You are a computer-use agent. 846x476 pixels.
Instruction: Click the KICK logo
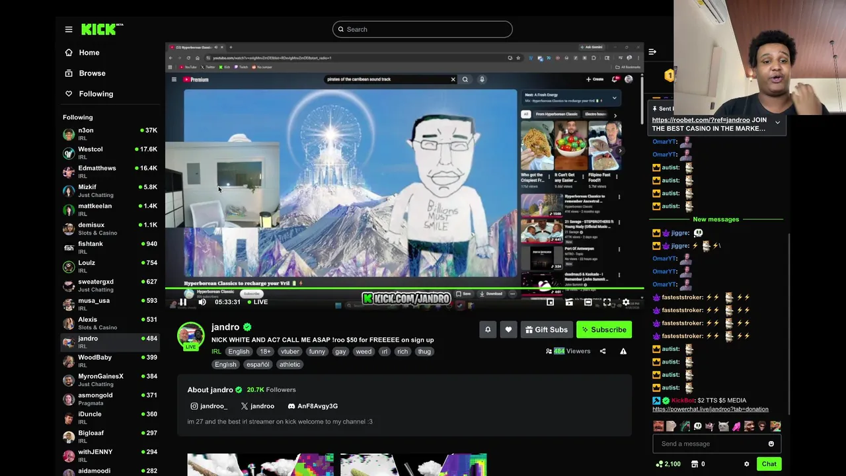tap(102, 29)
